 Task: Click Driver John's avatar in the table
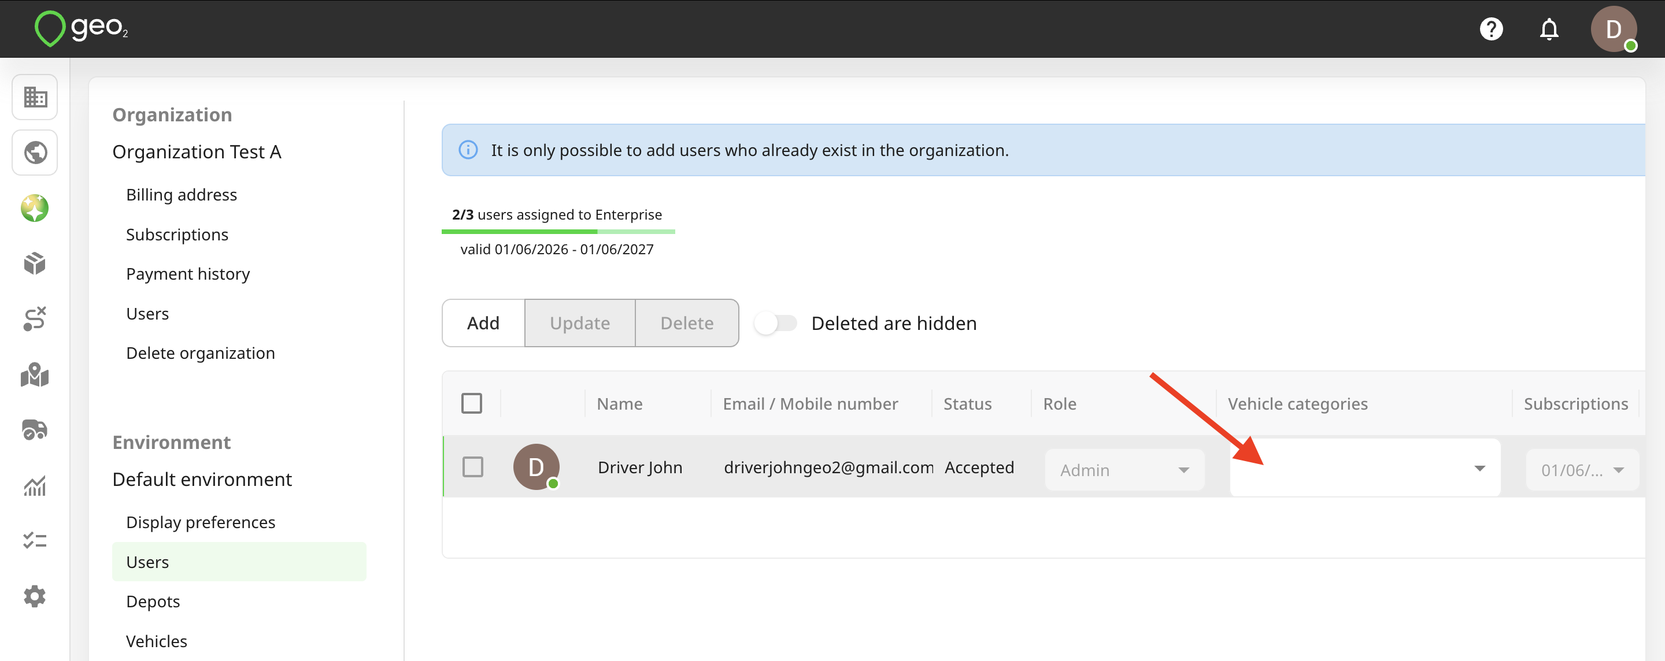pos(536,466)
